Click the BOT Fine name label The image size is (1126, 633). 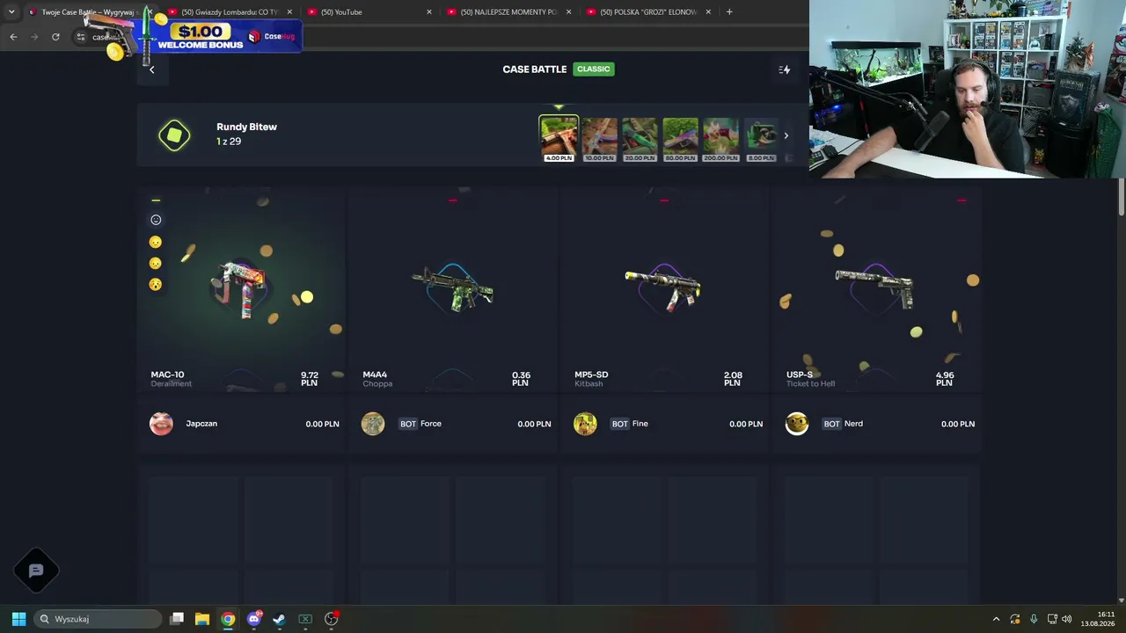coord(640,424)
